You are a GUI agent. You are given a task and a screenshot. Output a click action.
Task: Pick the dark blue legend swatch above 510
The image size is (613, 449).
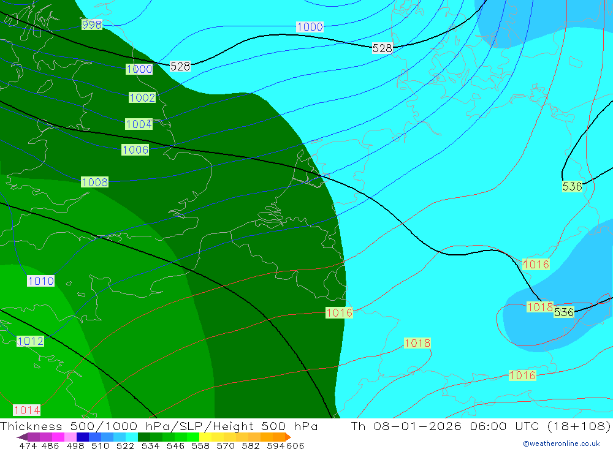[83, 437]
